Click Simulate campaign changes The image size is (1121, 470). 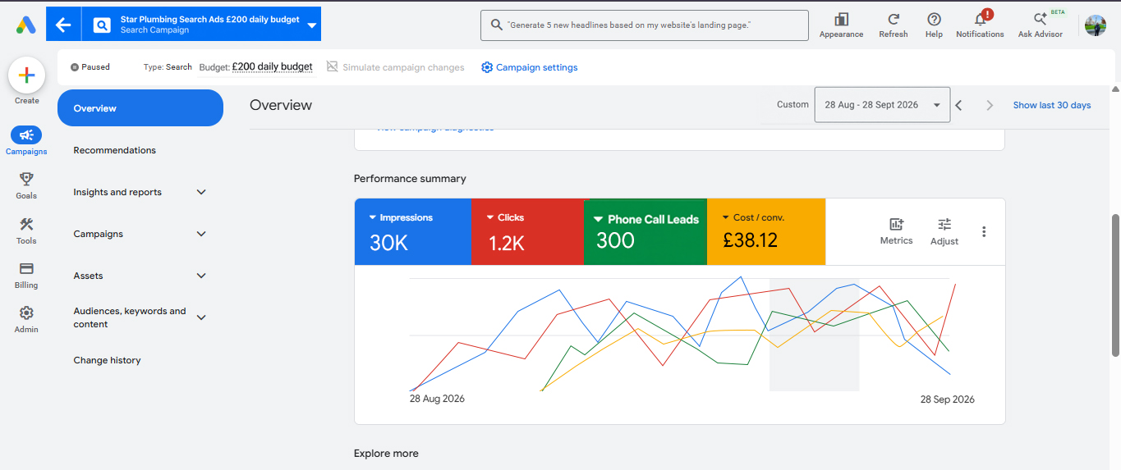point(396,67)
